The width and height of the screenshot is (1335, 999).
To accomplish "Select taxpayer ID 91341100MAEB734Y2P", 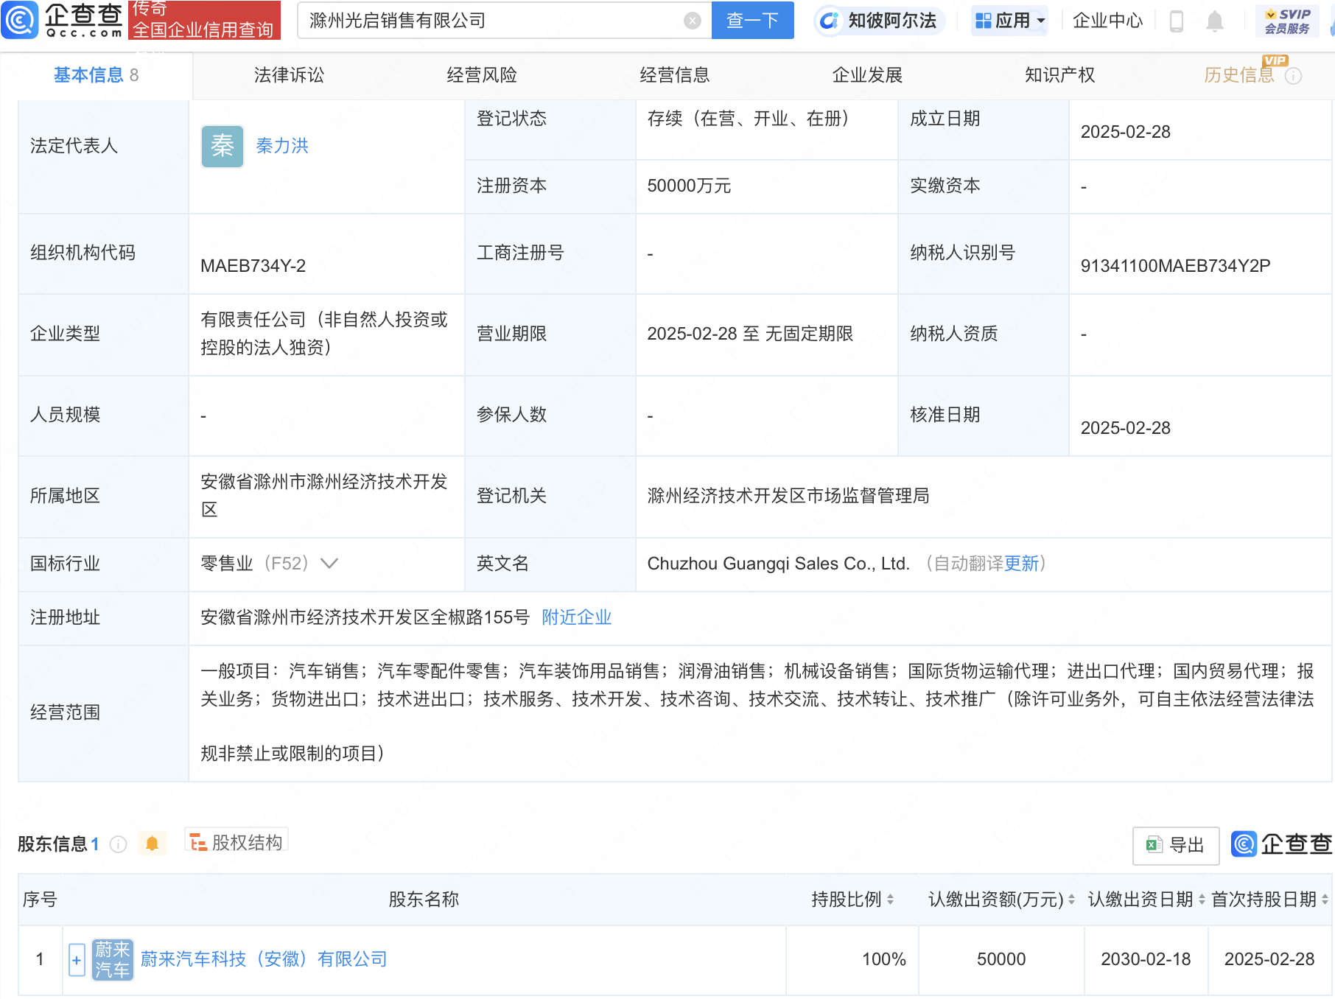I will pyautogui.click(x=1175, y=266).
